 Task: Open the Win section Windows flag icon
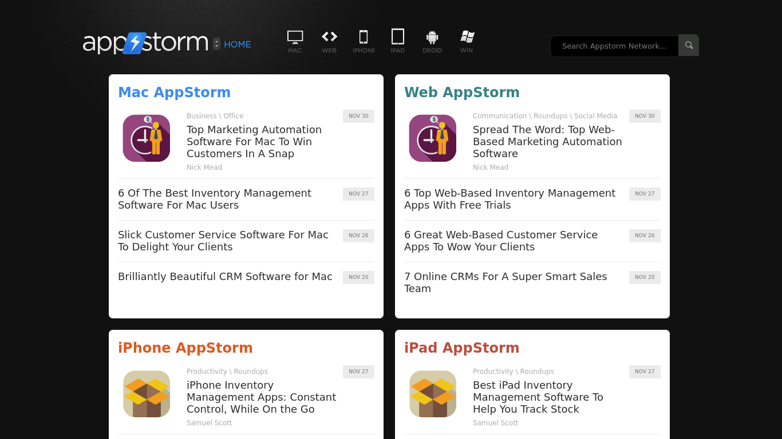467,37
